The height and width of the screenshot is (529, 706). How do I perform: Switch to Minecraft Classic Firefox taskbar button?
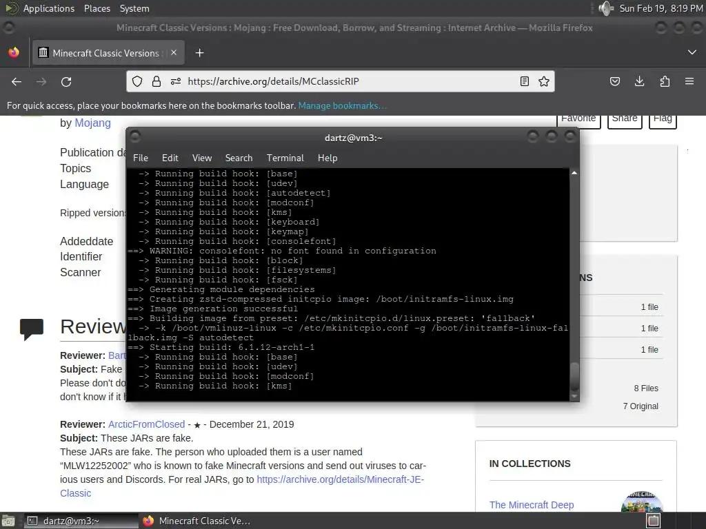tap(196, 521)
